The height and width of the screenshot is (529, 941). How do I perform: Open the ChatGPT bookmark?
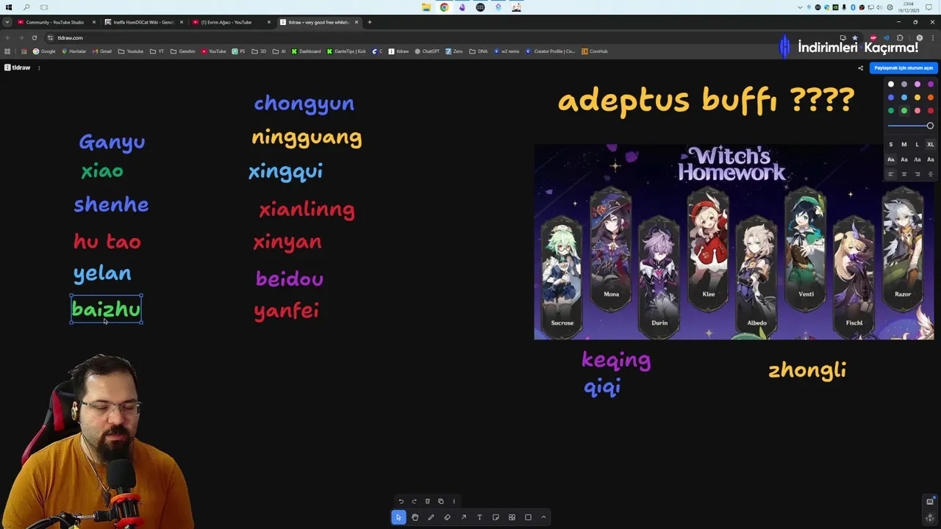(x=427, y=51)
